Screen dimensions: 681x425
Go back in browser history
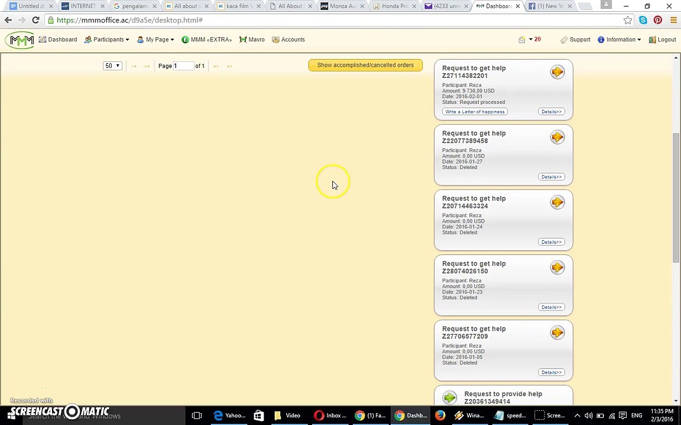click(8, 20)
